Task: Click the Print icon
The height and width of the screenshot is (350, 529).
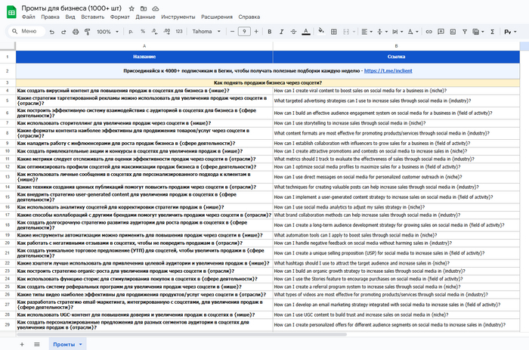Action: tap(75, 32)
